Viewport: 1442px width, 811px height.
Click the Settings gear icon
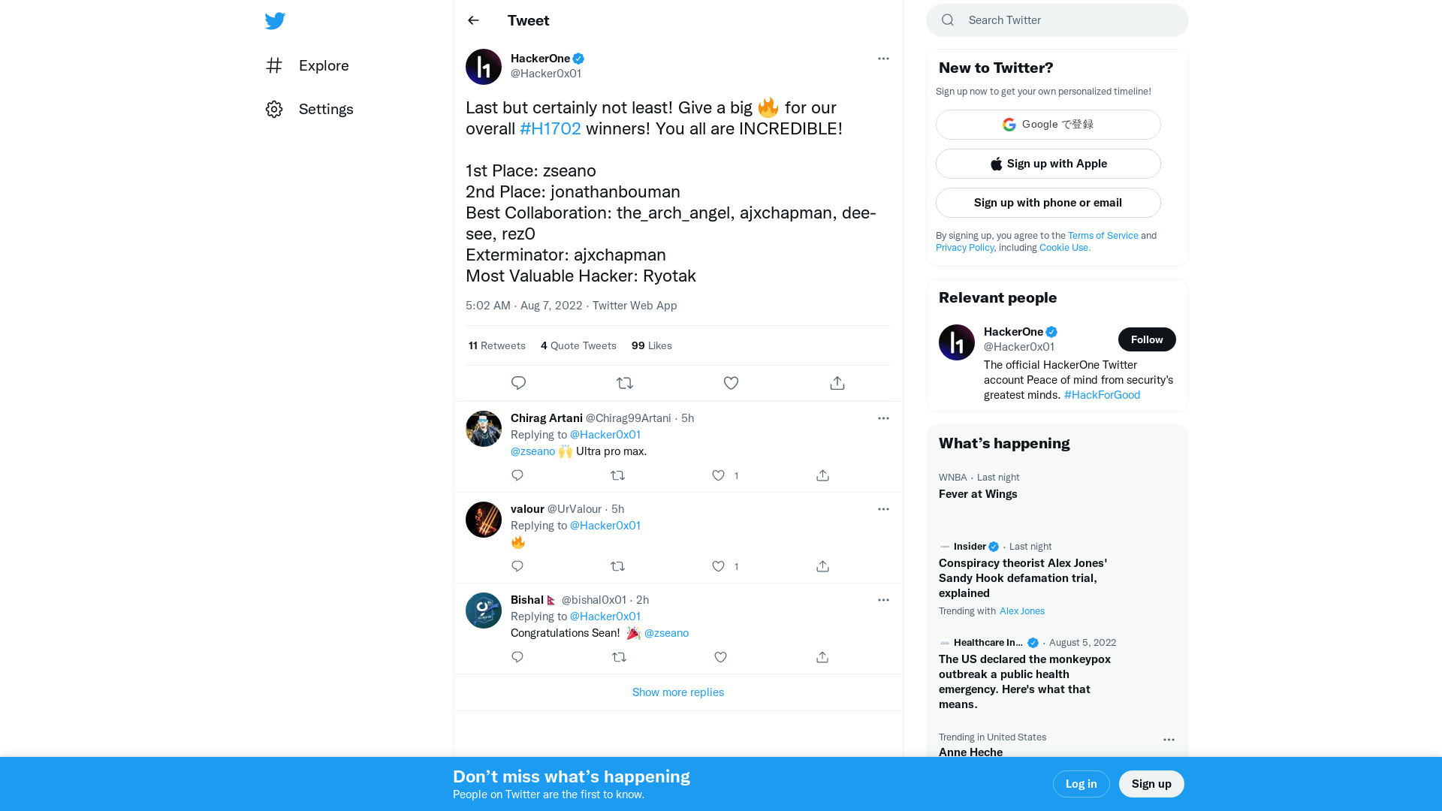274,109
